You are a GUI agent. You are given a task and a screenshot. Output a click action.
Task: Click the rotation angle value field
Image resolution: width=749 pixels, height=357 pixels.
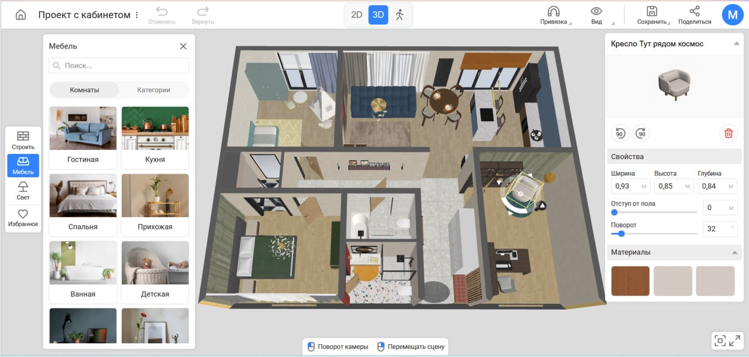[x=720, y=229]
